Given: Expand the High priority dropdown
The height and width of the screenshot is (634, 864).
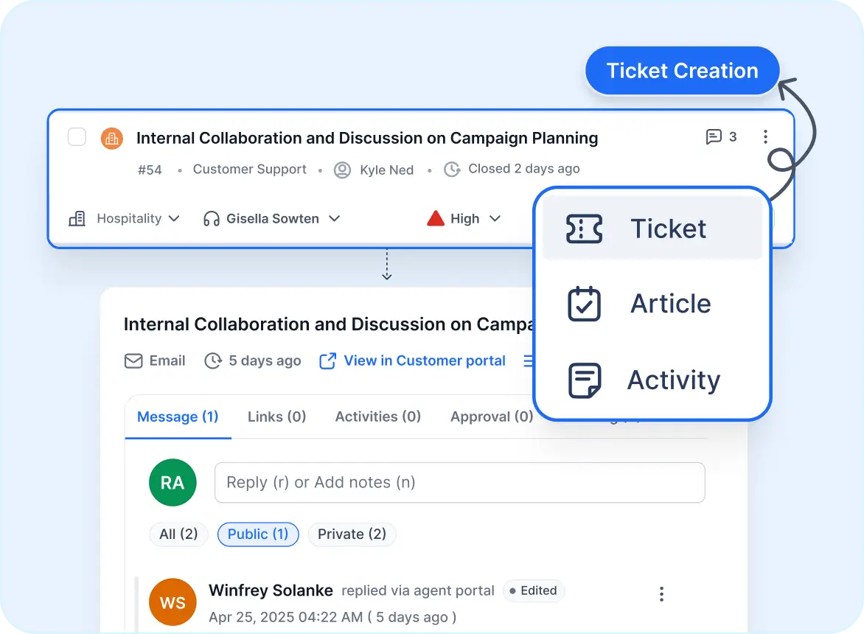Looking at the screenshot, I should coord(463,218).
